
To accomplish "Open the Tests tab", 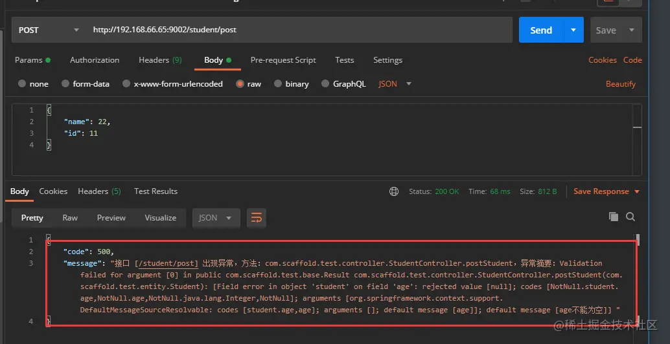I will [345, 60].
